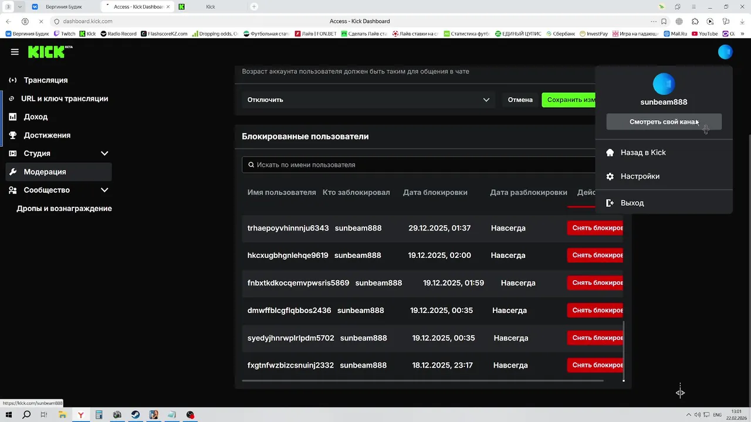Click the blocked users table vertical scrollbar
The height and width of the screenshot is (422, 751).
624,350
